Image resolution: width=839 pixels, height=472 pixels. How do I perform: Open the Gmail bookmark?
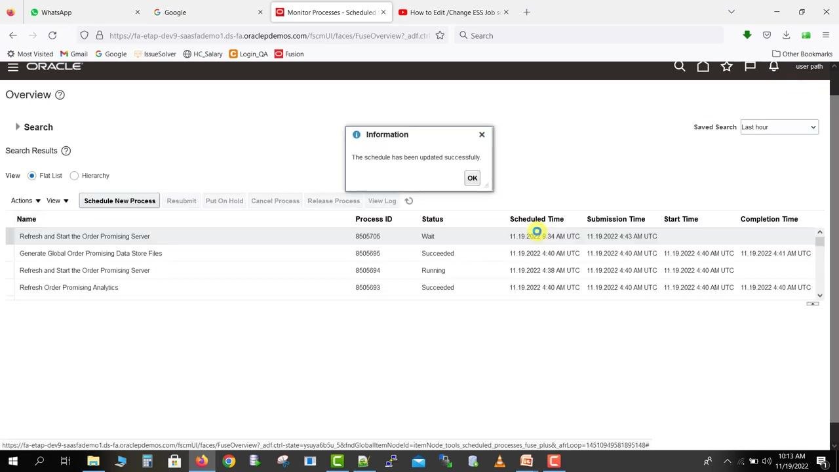point(74,54)
